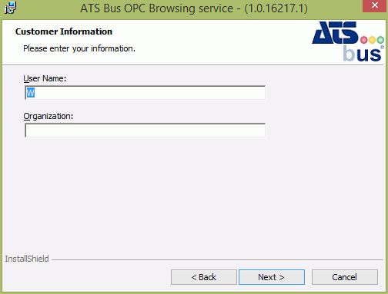The width and height of the screenshot is (388, 294).
Task: Click the 'User Name:' label
Action: coord(45,78)
